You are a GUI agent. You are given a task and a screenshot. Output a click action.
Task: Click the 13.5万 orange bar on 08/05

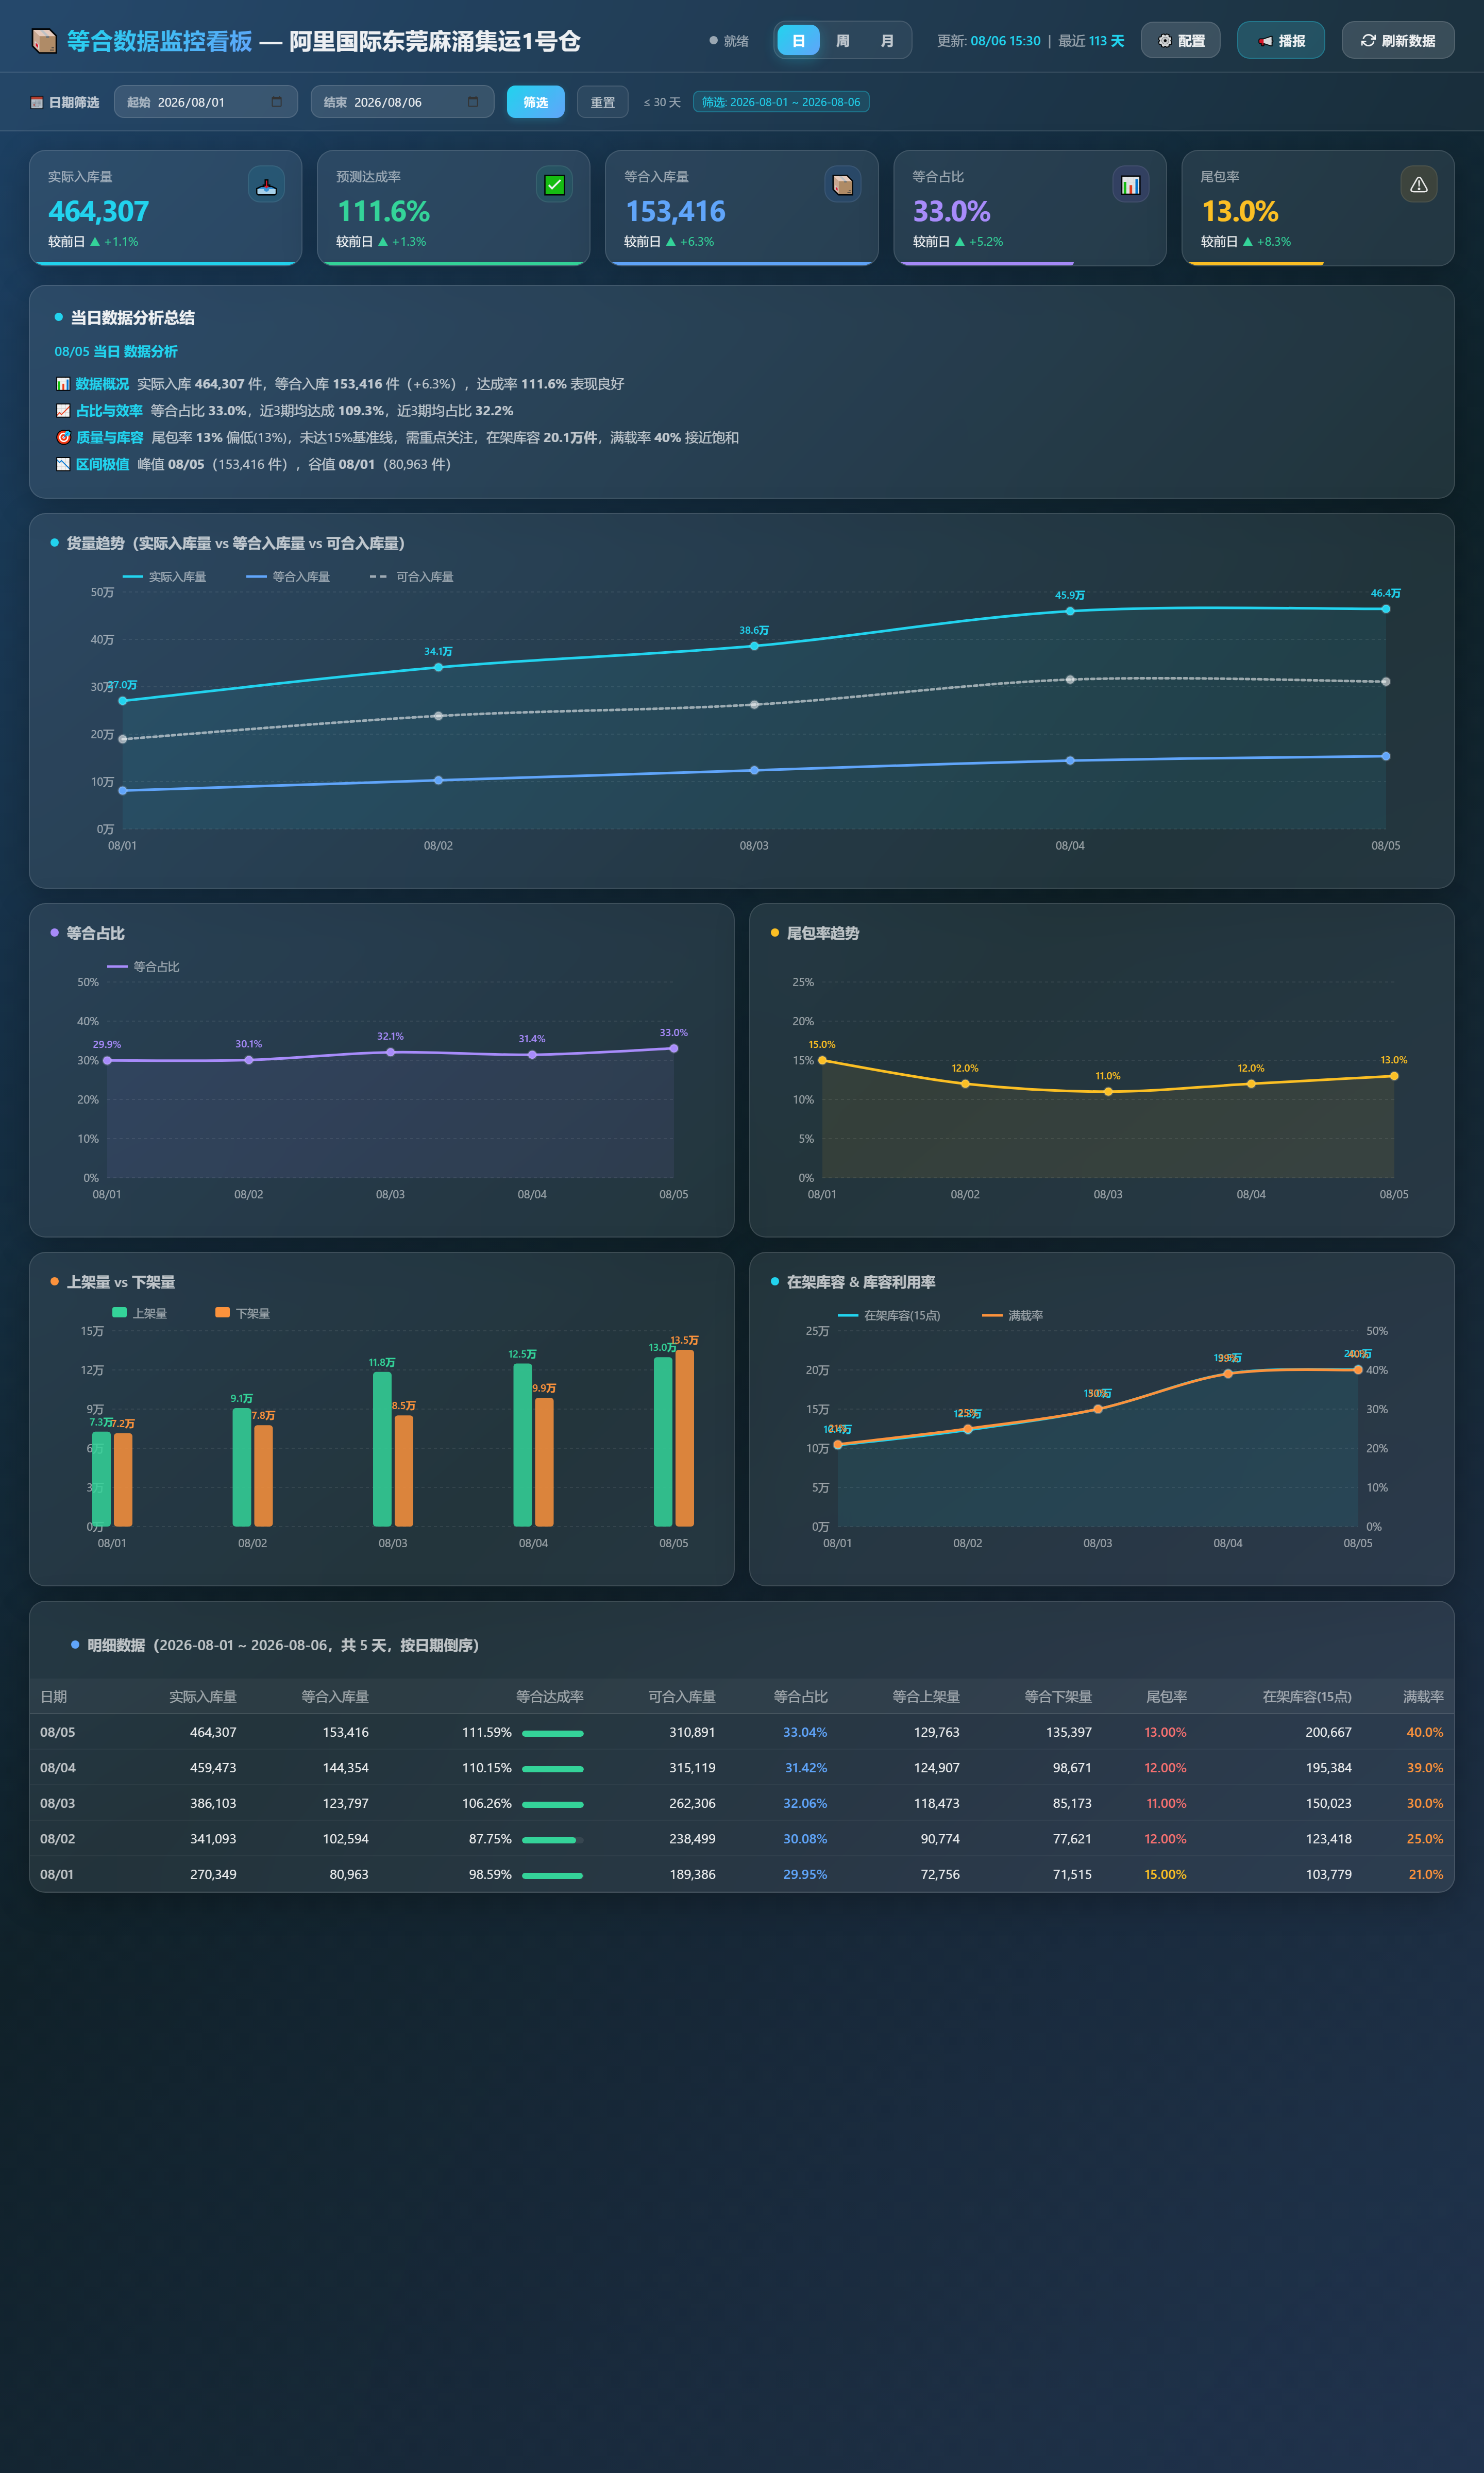685,1438
